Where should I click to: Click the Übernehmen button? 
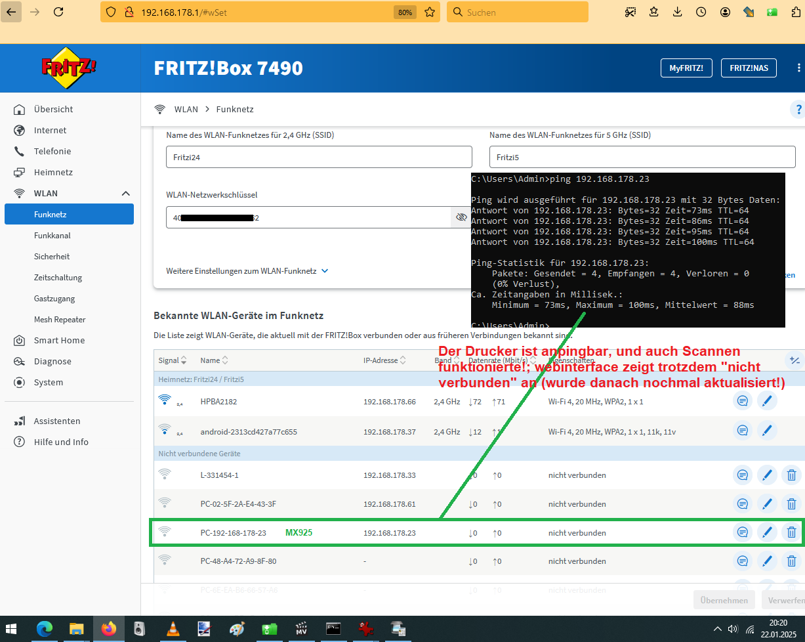[x=724, y=600]
